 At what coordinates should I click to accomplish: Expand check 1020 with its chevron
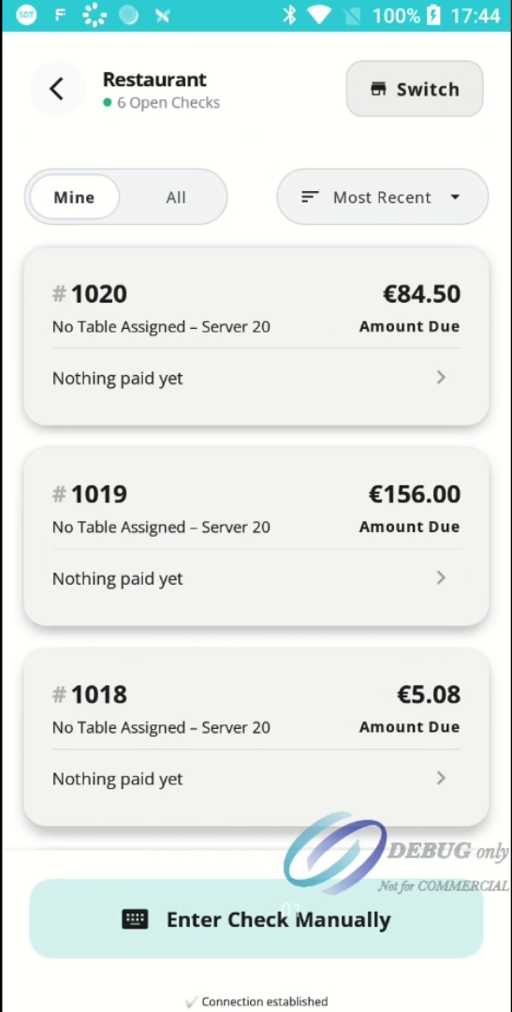click(x=441, y=378)
